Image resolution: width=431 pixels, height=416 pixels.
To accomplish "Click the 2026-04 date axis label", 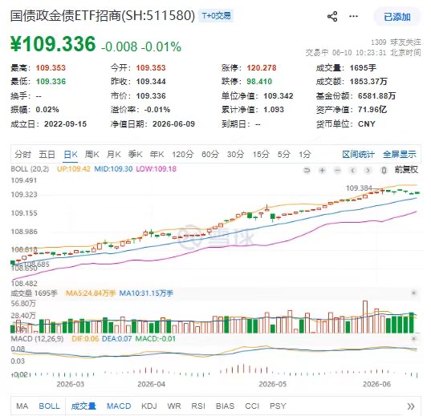I will pyautogui.click(x=152, y=384).
